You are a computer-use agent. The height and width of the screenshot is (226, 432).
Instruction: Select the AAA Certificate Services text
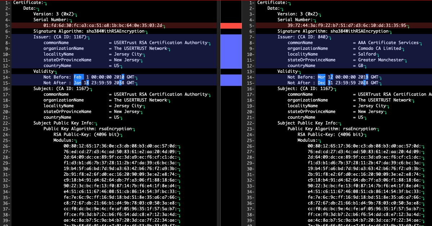click(x=388, y=43)
